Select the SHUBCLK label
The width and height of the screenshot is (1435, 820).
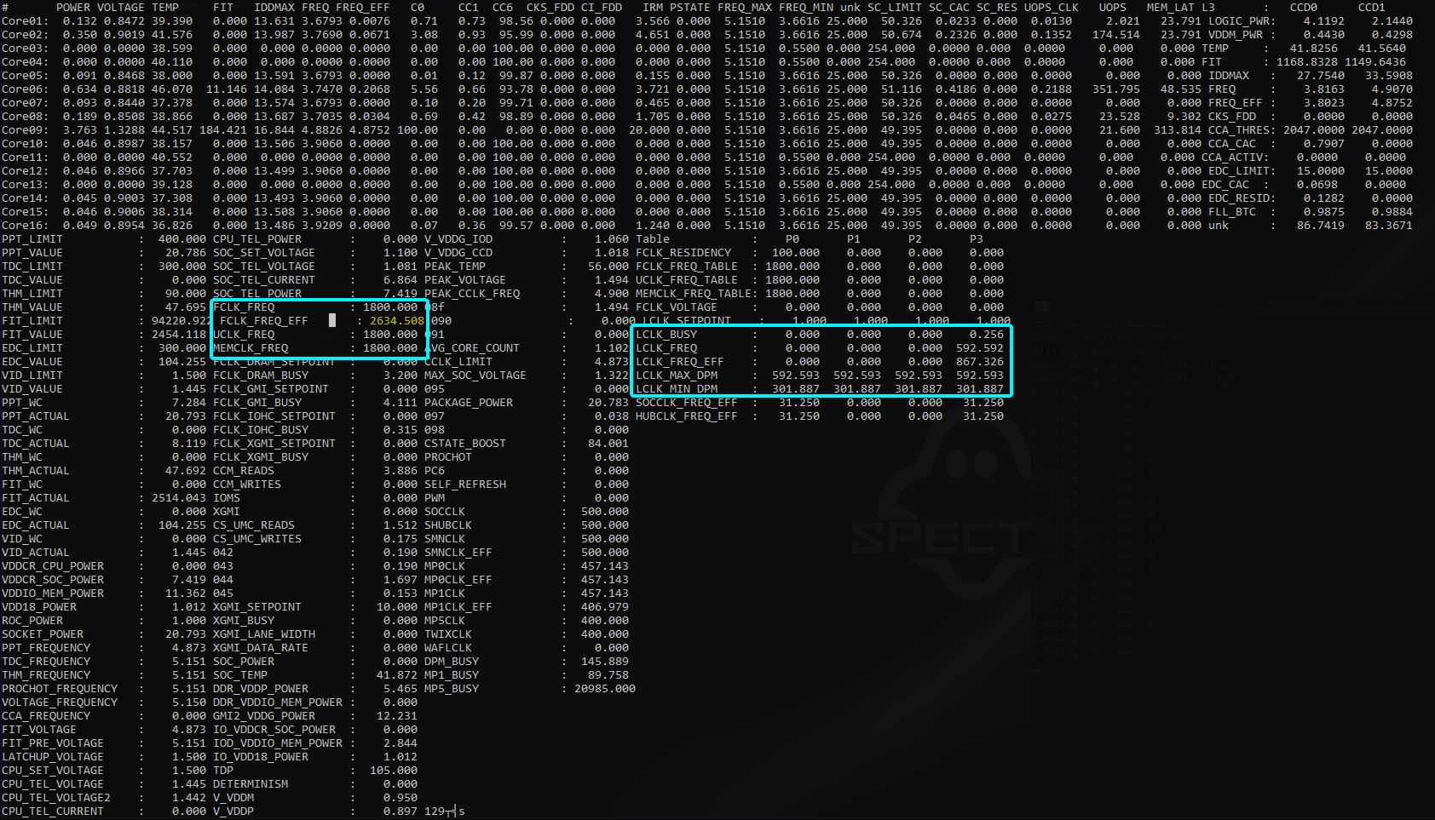(448, 525)
